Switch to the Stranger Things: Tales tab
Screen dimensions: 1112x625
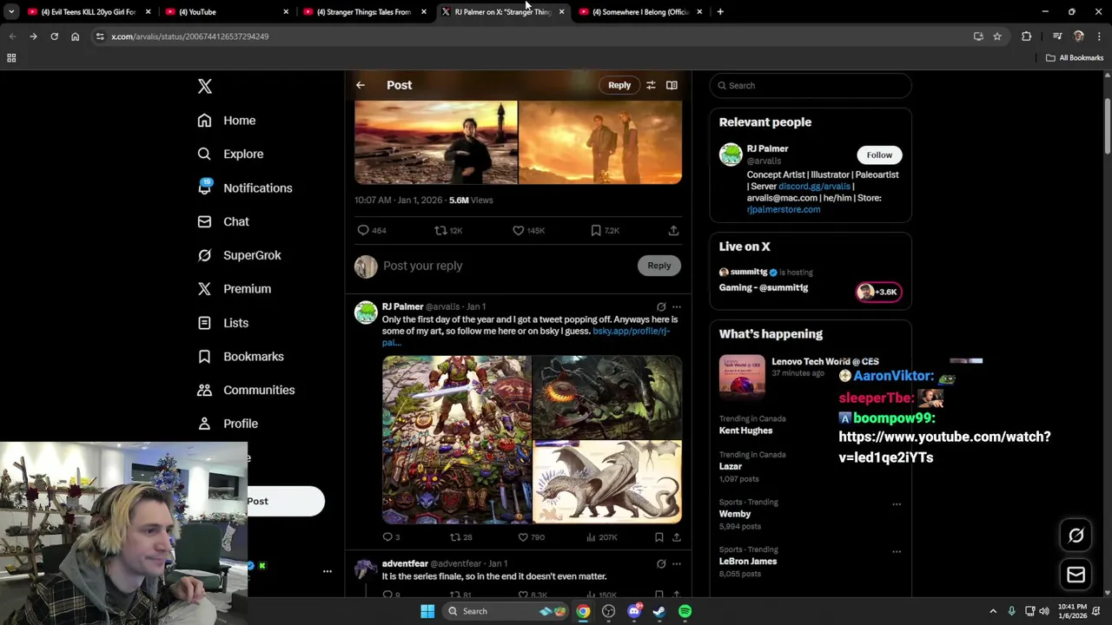click(363, 12)
